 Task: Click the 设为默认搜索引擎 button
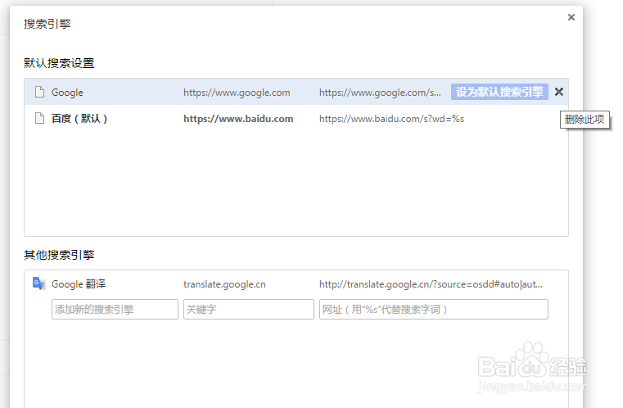(499, 92)
